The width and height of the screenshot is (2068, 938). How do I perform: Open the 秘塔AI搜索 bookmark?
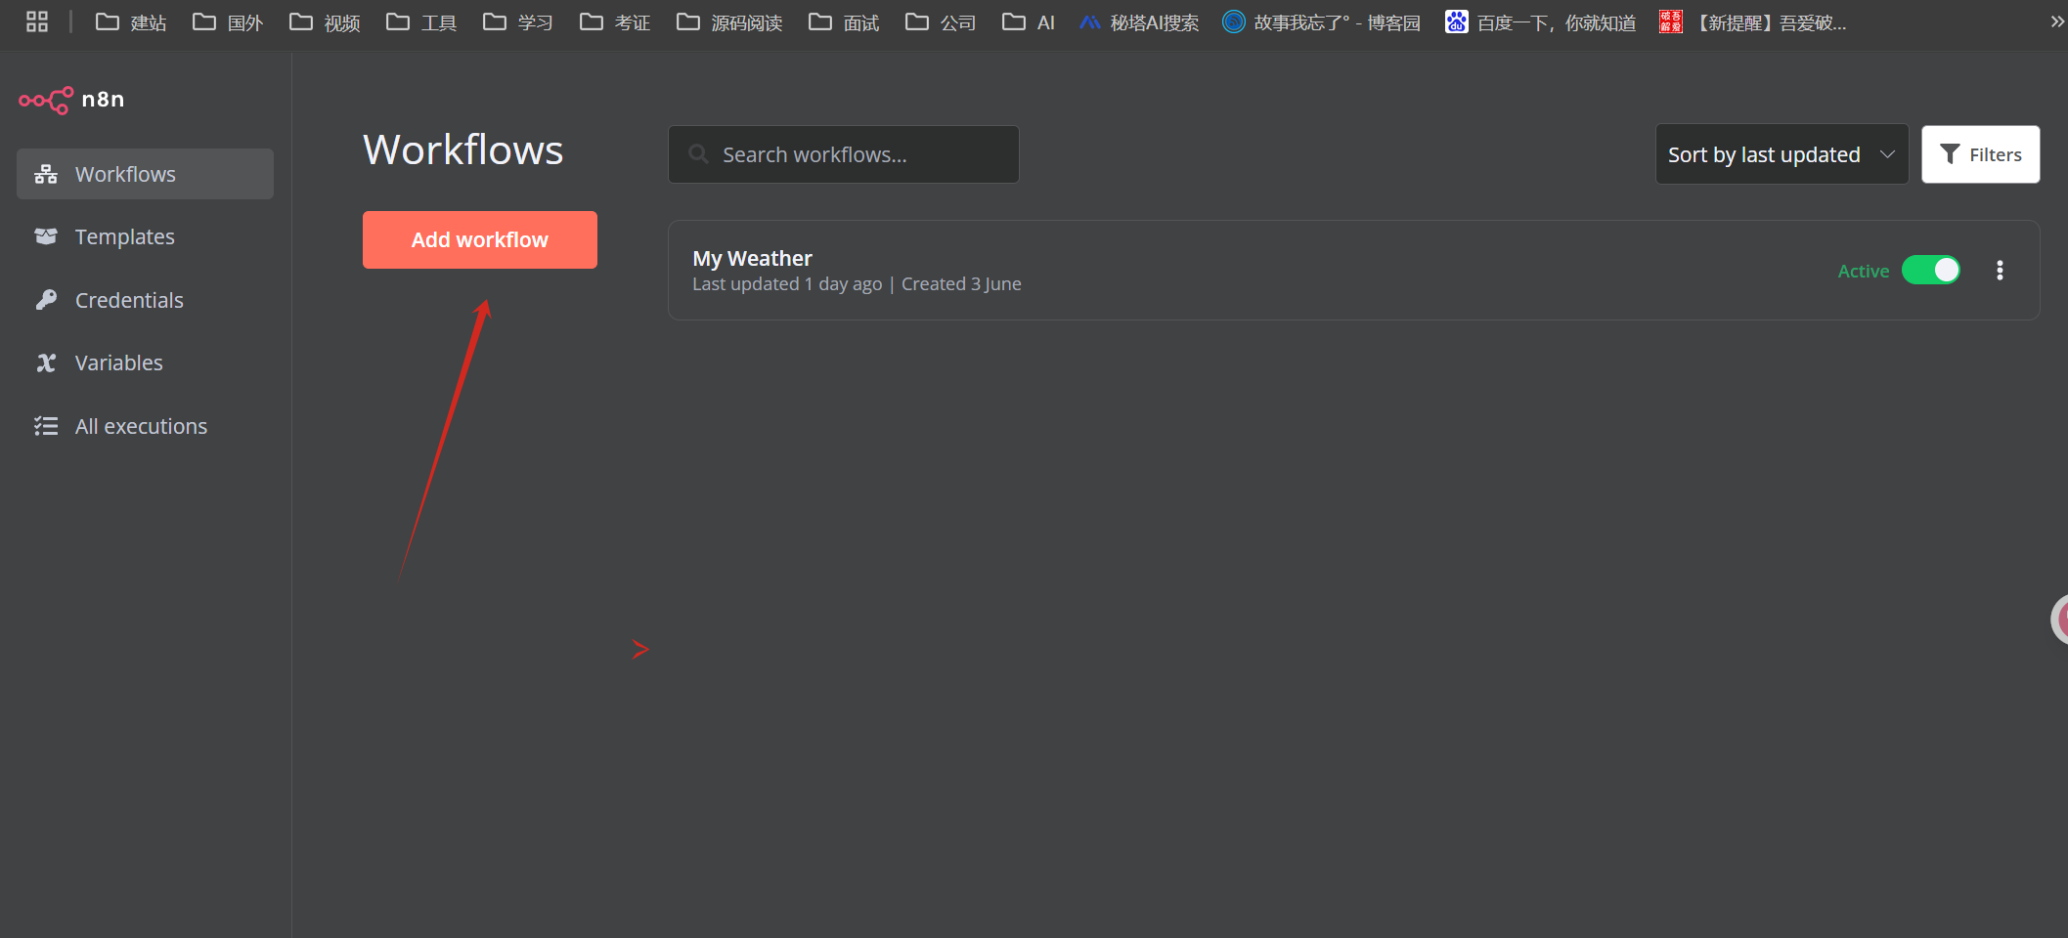pyautogui.click(x=1139, y=22)
